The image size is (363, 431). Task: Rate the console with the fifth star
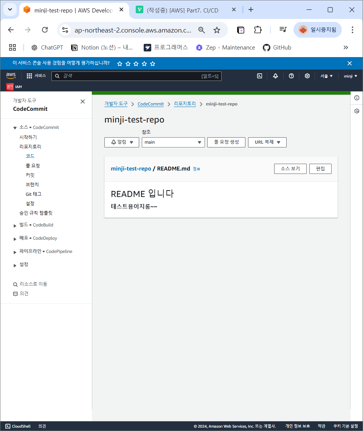tap(153, 64)
